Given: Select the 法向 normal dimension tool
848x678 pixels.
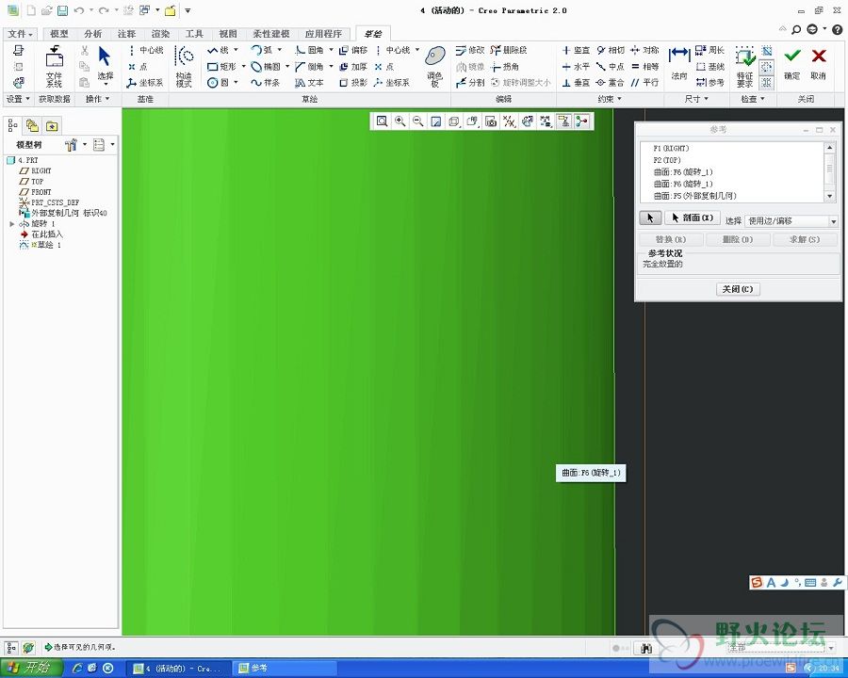Looking at the screenshot, I should [679, 63].
